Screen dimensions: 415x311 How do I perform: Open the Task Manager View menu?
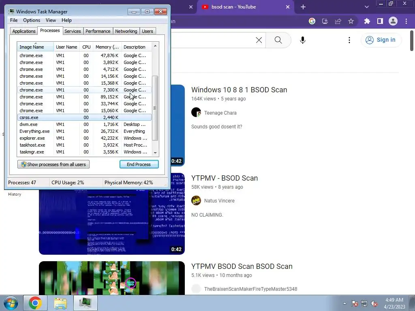[x=51, y=20]
